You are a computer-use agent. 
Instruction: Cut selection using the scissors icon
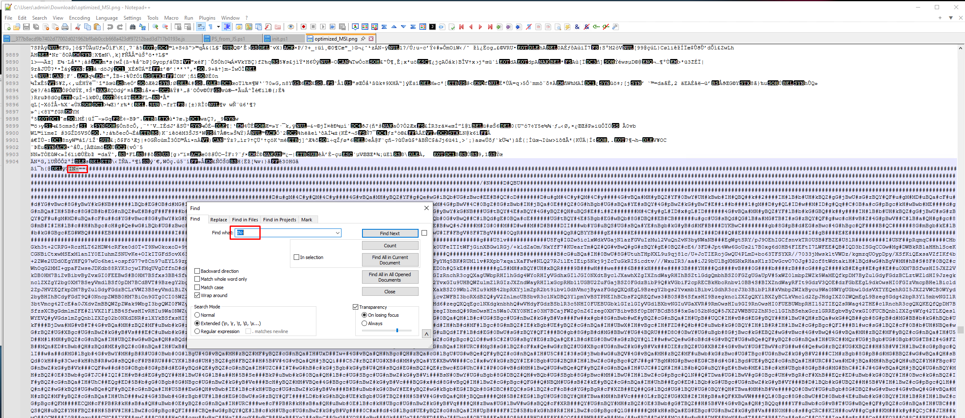[x=78, y=27]
